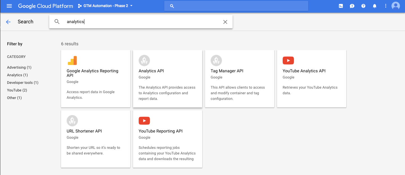The height and width of the screenshot is (175, 405).
Task: Open the three-dot settings menu
Action: (386, 6)
